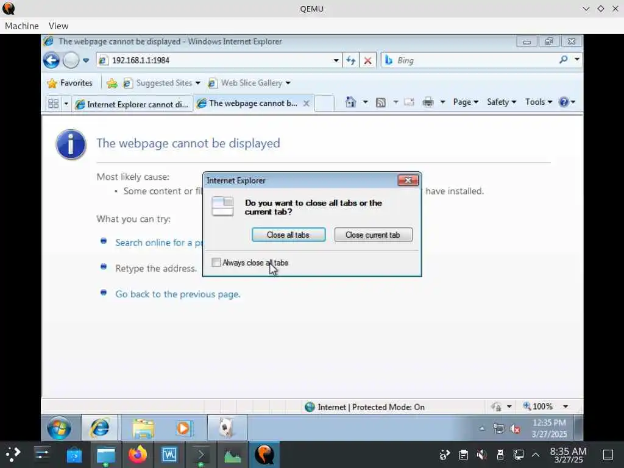
Task: Click host muted volume tray icon
Action: [x=481, y=455]
